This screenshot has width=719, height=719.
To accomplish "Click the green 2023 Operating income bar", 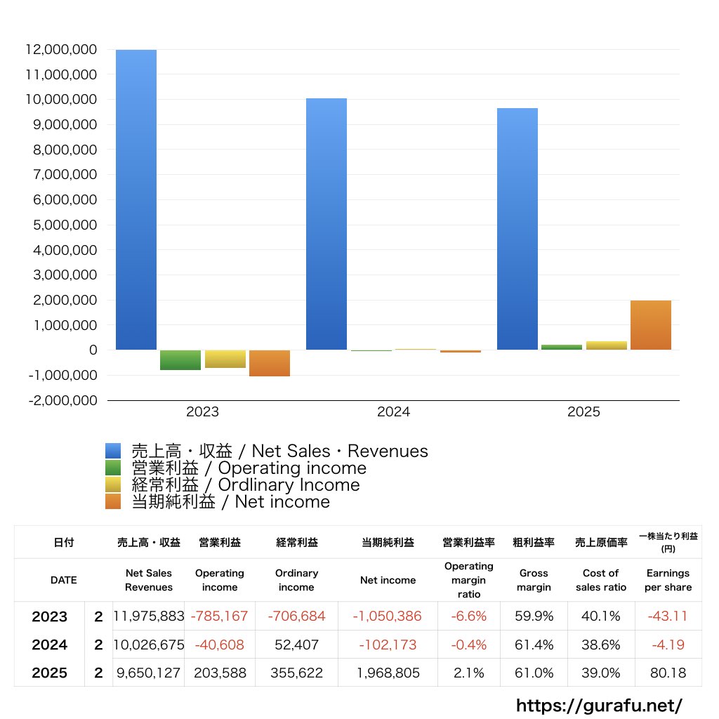I will [180, 359].
